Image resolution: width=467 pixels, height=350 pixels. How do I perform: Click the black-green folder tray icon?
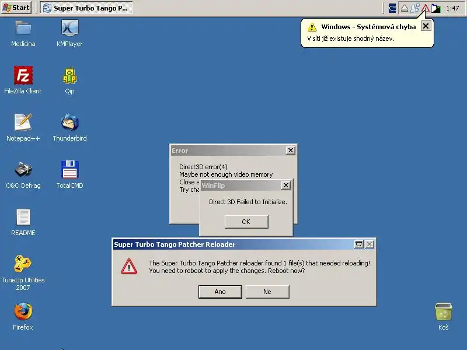[436, 8]
